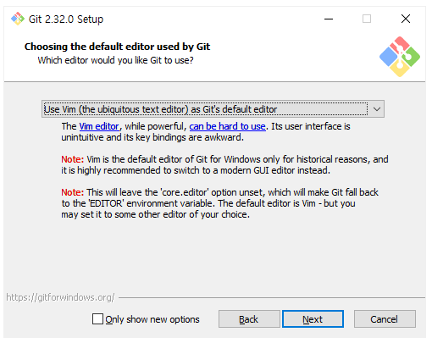Click the Next button

pyautogui.click(x=313, y=319)
